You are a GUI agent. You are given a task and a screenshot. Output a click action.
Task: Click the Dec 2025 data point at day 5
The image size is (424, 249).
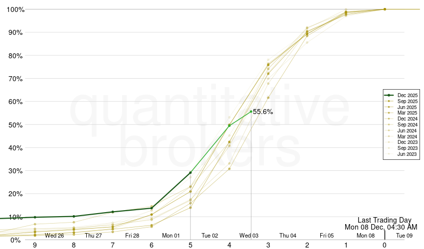191,173
